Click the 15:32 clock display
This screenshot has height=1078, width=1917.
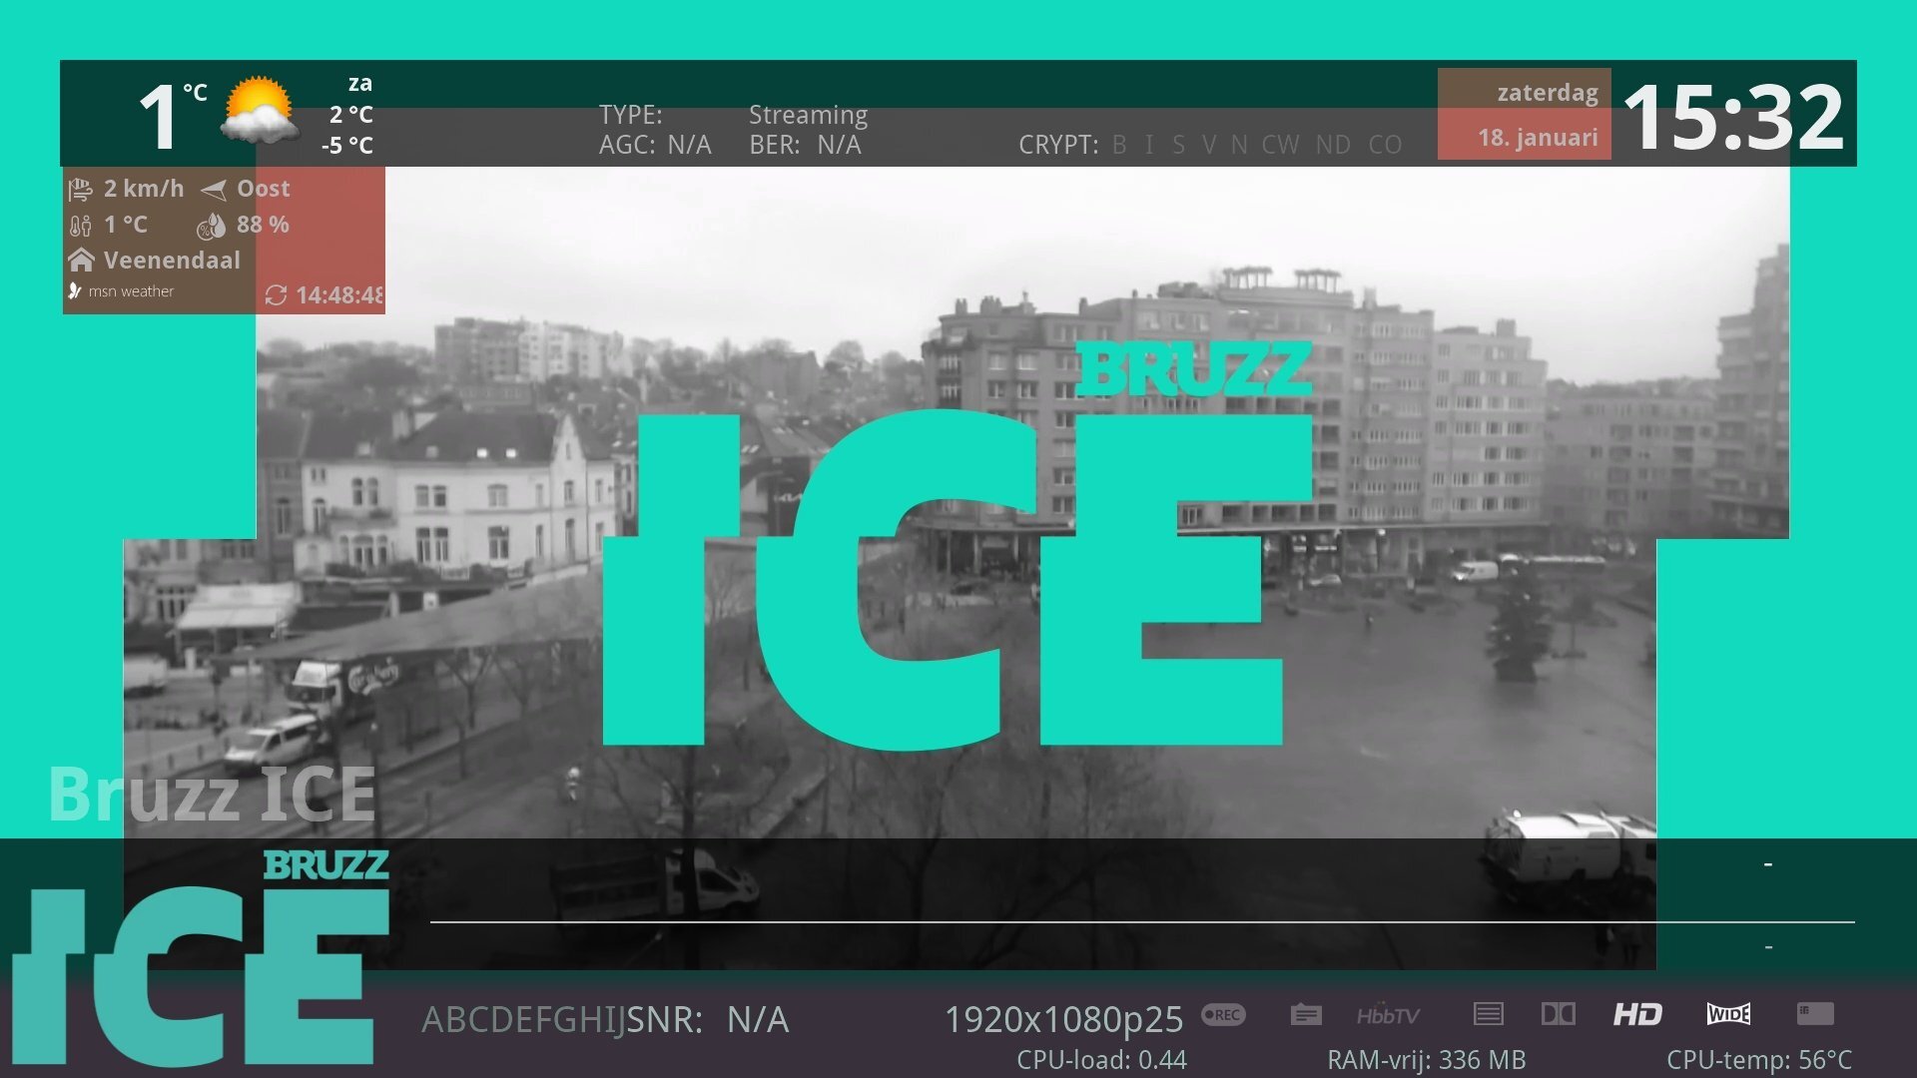tap(1734, 117)
